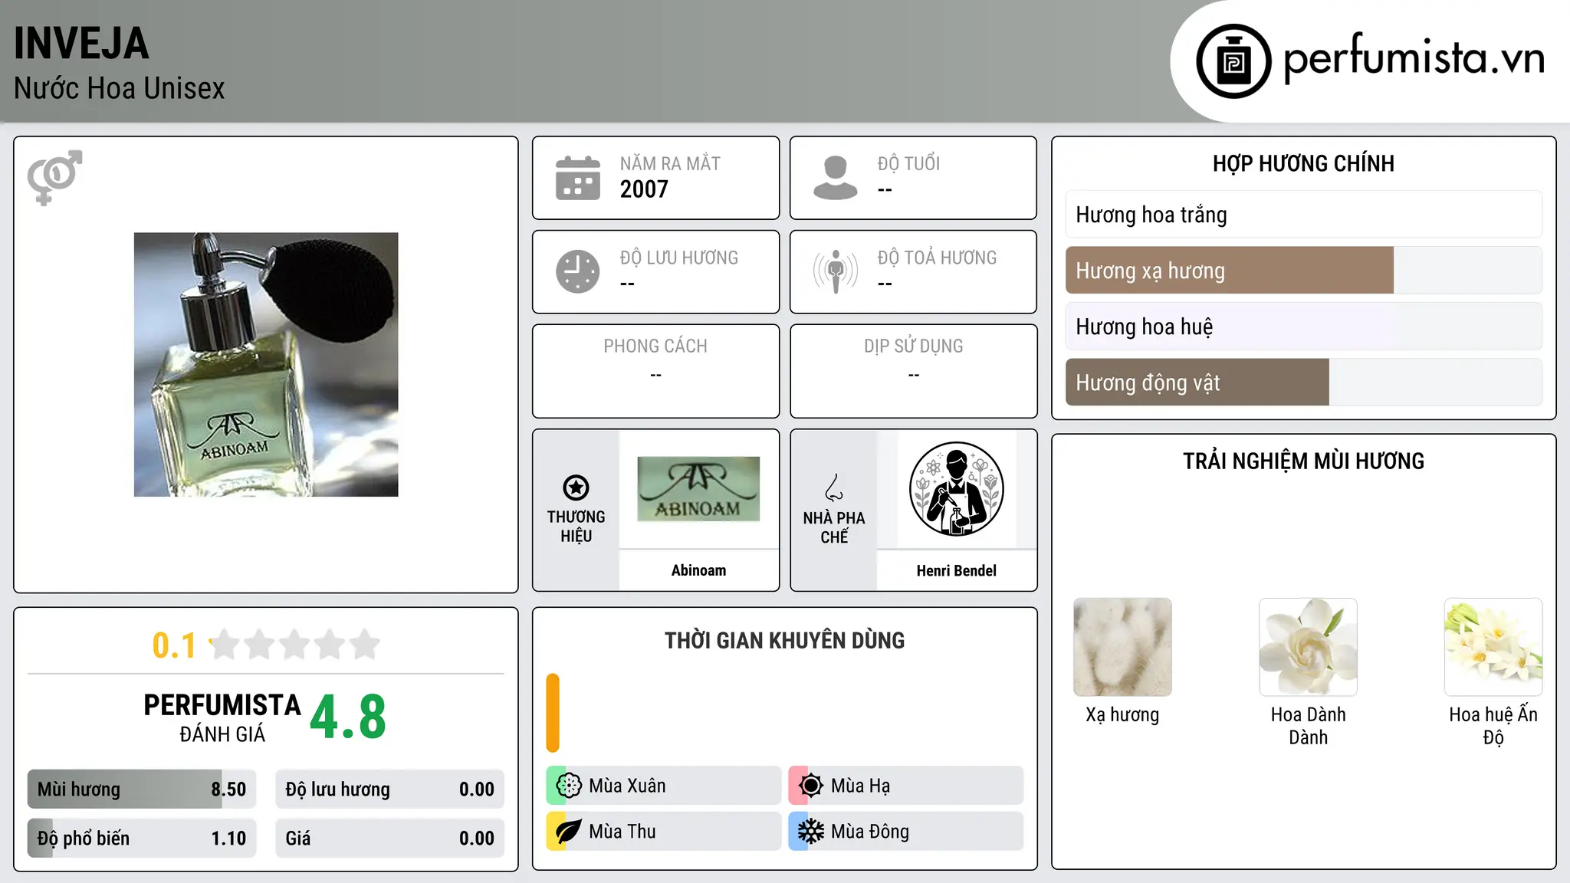Screen dimensions: 1570x883
Task: Click the Hợp hương chính heading
Action: (1303, 163)
